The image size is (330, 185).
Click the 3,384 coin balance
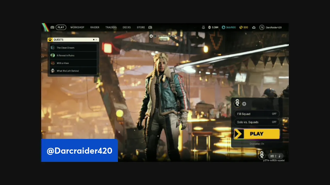coord(215,27)
